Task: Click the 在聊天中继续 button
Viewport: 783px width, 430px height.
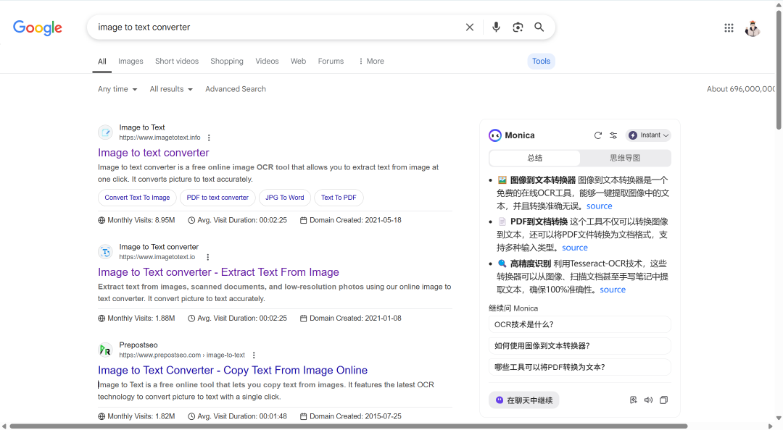Action: click(x=524, y=400)
